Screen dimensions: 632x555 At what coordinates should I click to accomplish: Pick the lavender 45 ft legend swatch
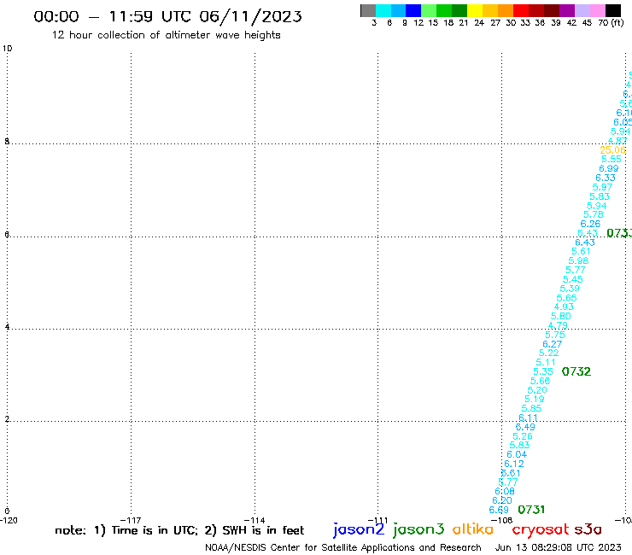[582, 10]
